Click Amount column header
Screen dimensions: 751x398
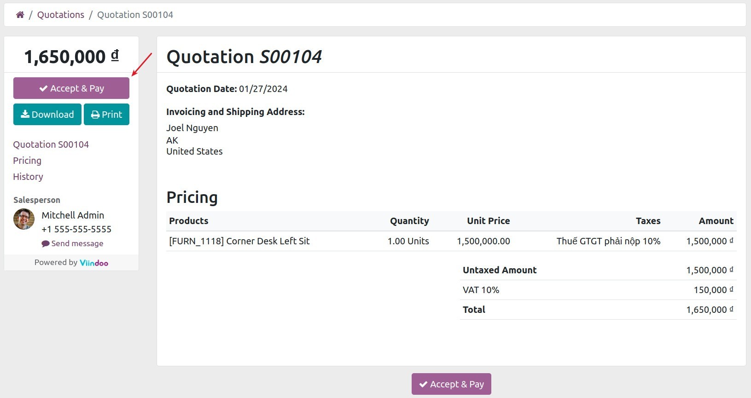tap(716, 221)
